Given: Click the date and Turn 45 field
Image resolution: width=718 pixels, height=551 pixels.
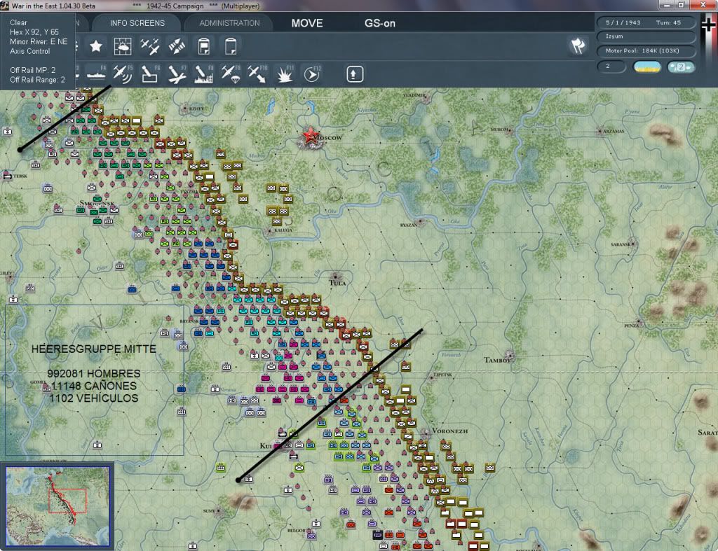Looking at the screenshot, I should pyautogui.click(x=646, y=22).
